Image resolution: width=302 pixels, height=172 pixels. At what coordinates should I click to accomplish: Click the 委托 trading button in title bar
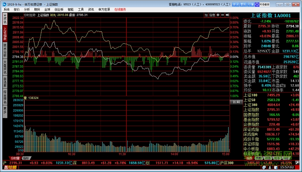click(243, 3)
